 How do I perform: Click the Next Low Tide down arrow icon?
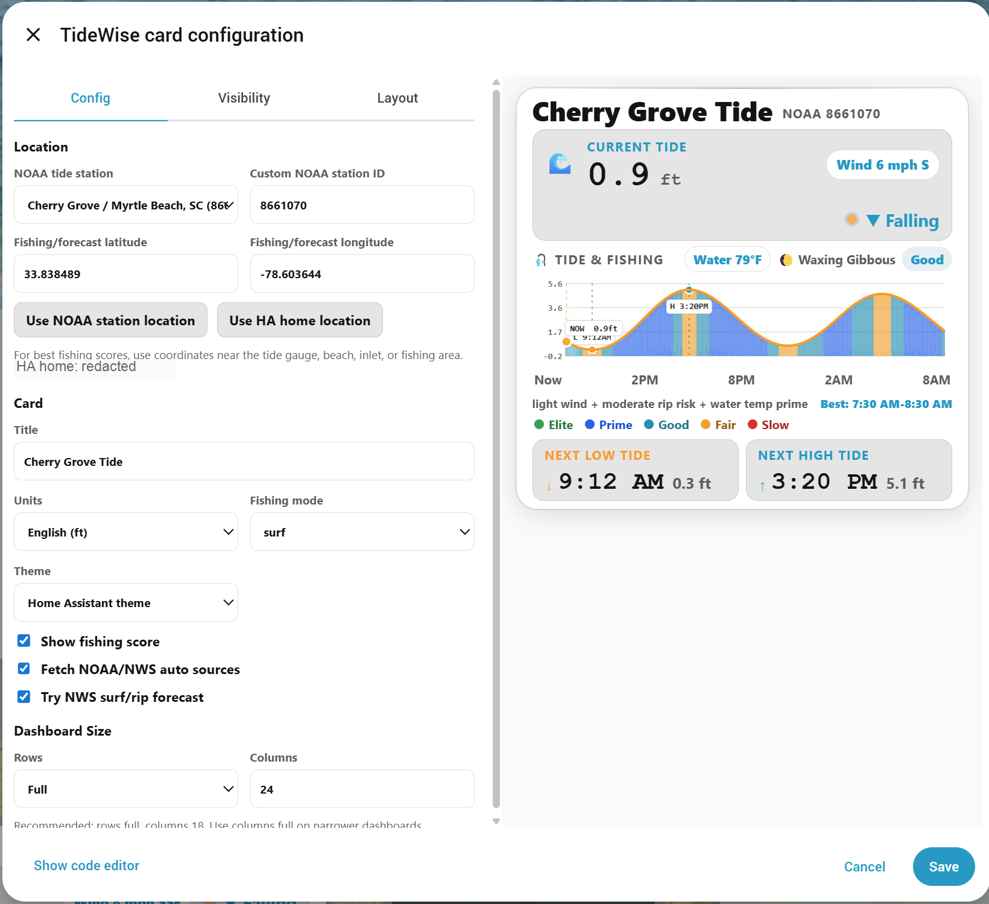[x=549, y=486]
